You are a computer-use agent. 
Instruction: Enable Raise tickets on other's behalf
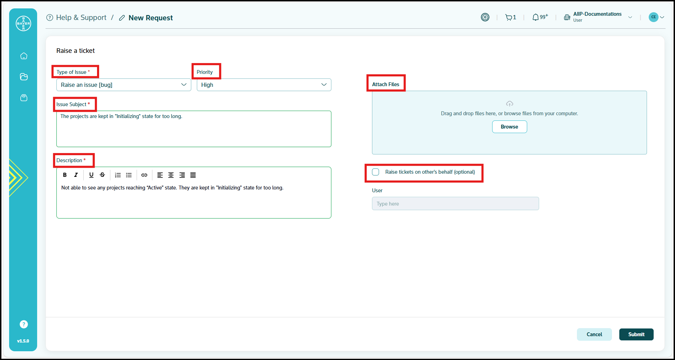pos(376,172)
